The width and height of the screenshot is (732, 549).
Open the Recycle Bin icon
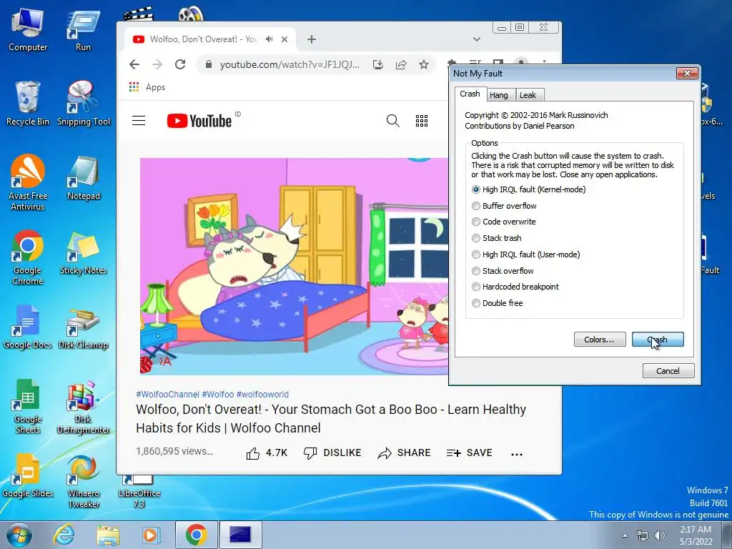click(x=28, y=104)
